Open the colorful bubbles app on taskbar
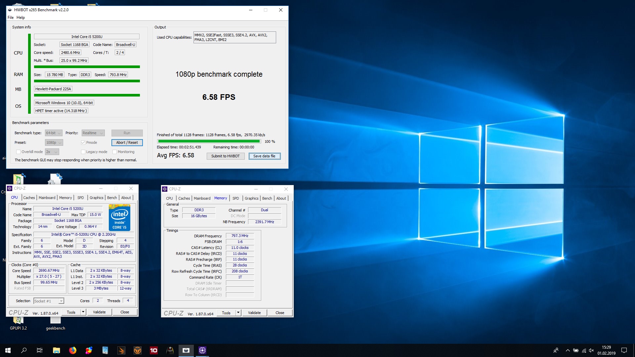The height and width of the screenshot is (357, 635). click(x=89, y=350)
